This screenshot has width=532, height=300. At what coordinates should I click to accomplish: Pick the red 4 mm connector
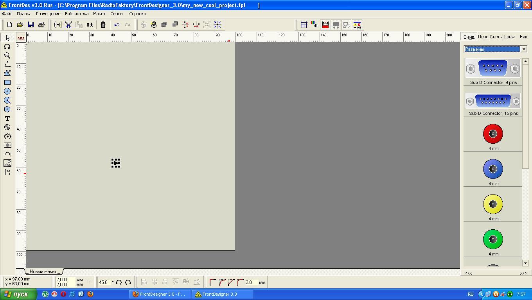[493, 134]
